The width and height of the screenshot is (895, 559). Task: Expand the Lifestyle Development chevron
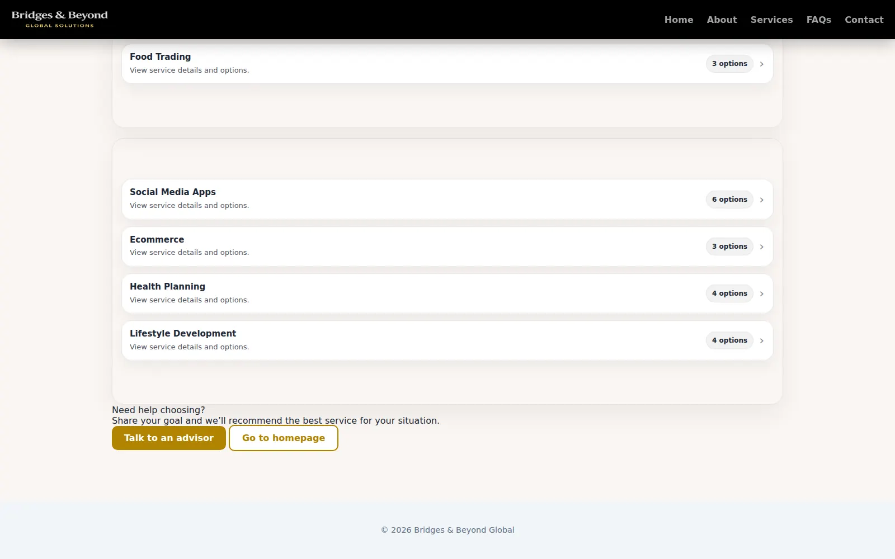pos(761,340)
